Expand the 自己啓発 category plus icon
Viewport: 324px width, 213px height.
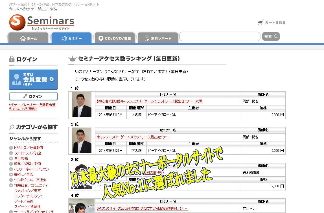click(11, 159)
